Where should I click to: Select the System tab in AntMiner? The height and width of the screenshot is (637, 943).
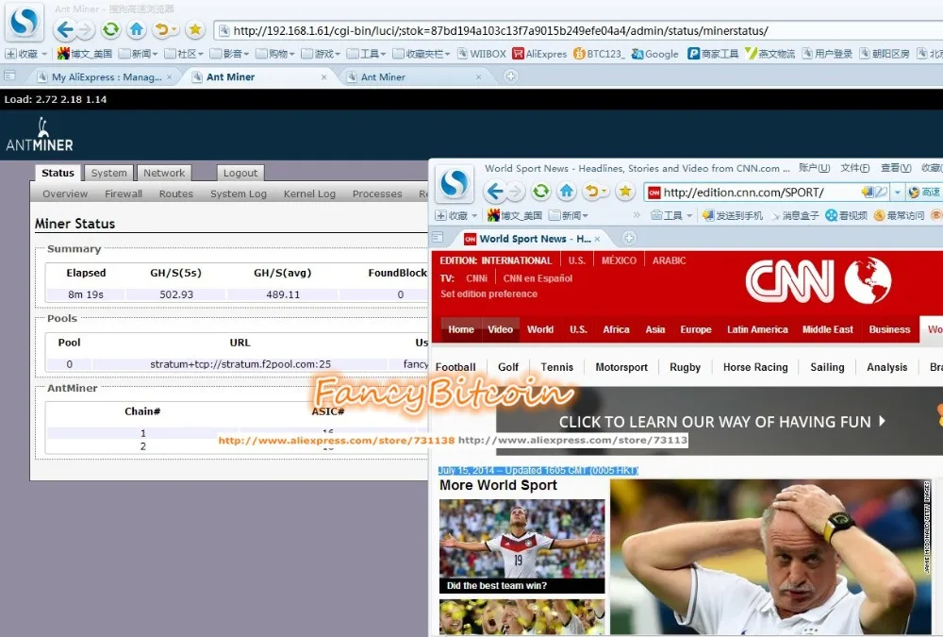108,173
